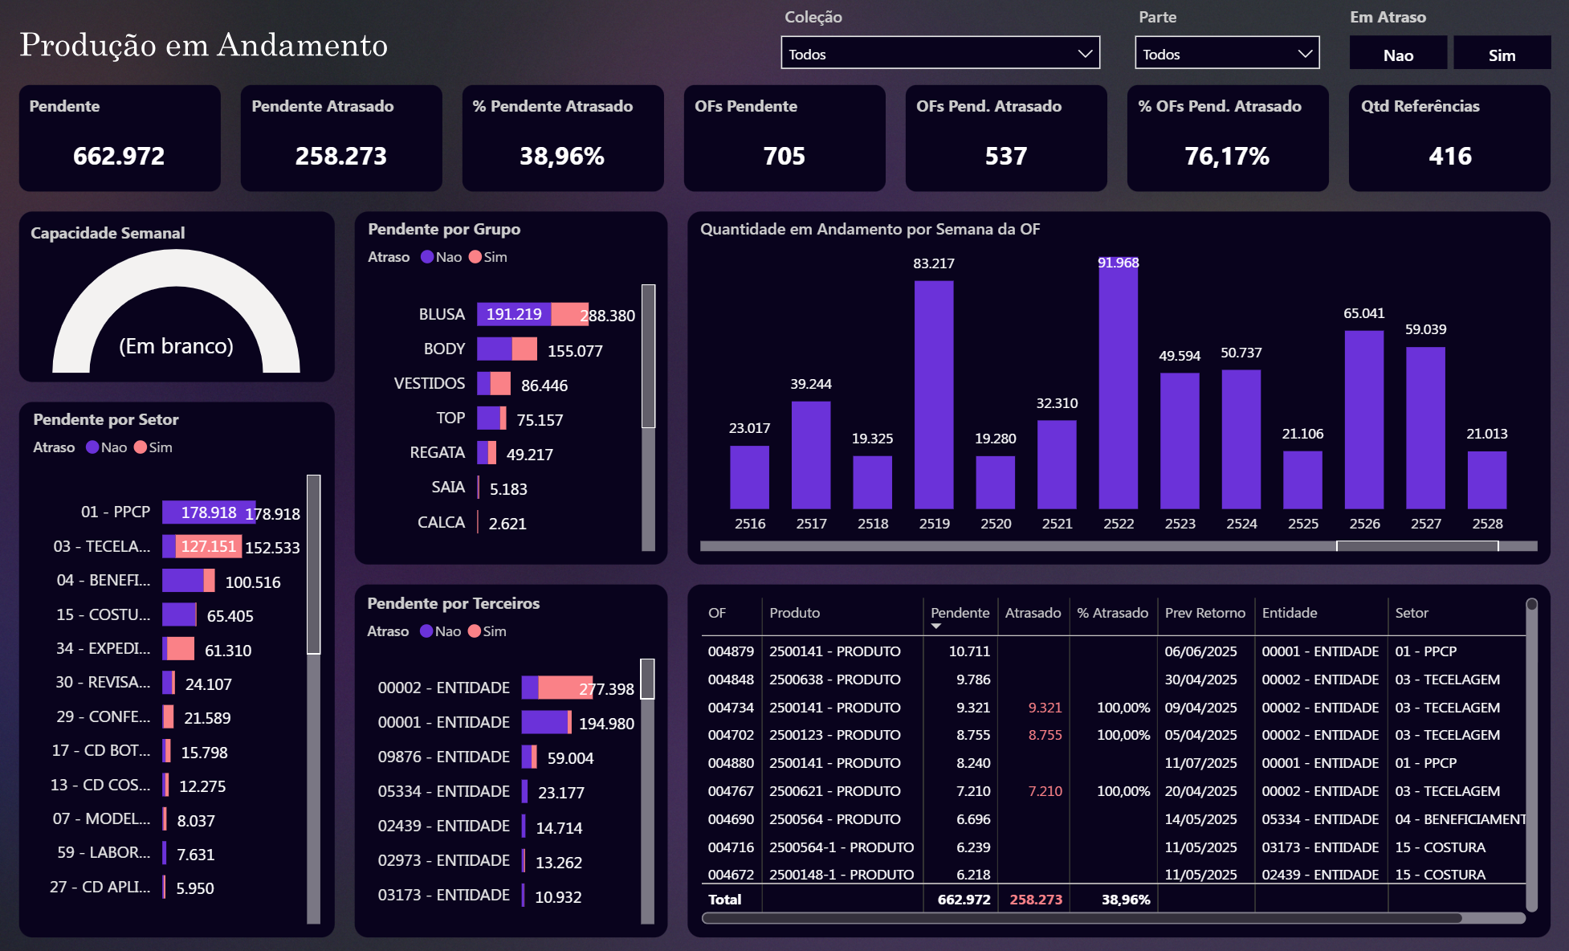
Task: Click sort arrow under Pendente column header
Action: [935, 627]
